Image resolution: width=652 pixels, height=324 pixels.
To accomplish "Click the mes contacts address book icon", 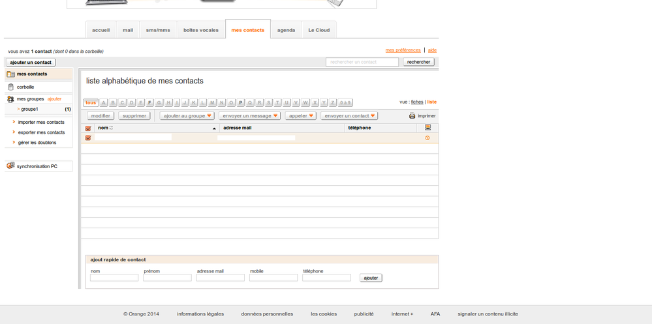I will tap(10, 74).
